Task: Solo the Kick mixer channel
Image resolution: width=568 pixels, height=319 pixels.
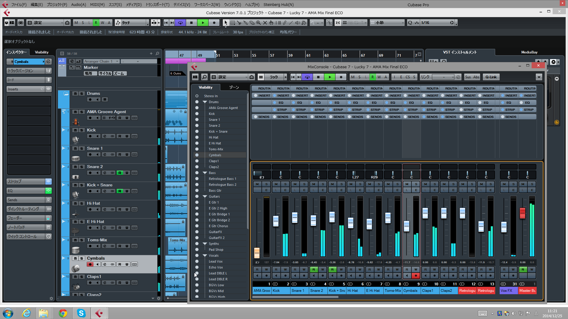Action: click(285, 184)
